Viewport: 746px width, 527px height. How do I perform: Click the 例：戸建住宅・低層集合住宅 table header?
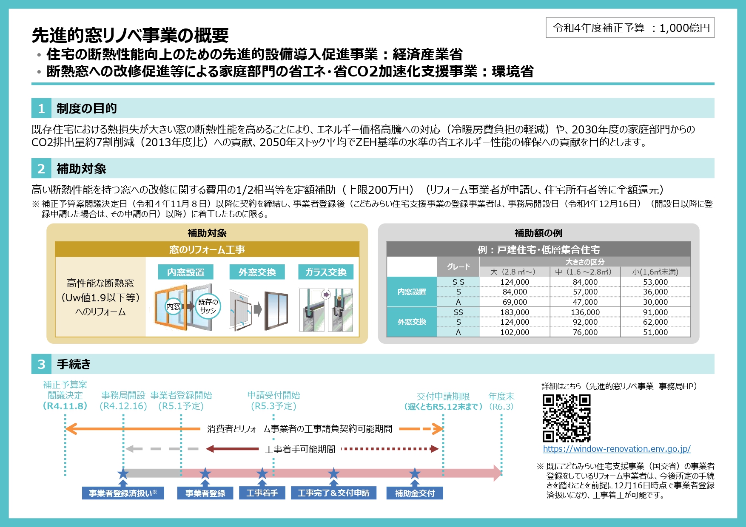pos(538,249)
